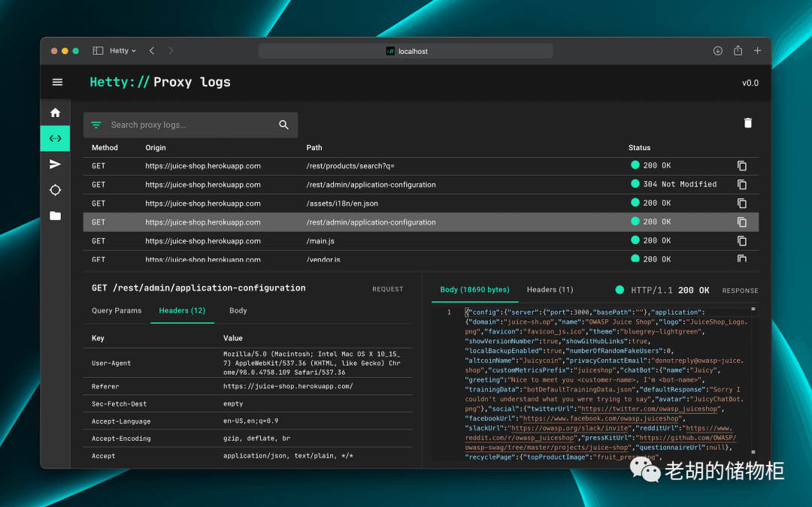
Task: Go to the Home sidebar icon
Action: [56, 113]
